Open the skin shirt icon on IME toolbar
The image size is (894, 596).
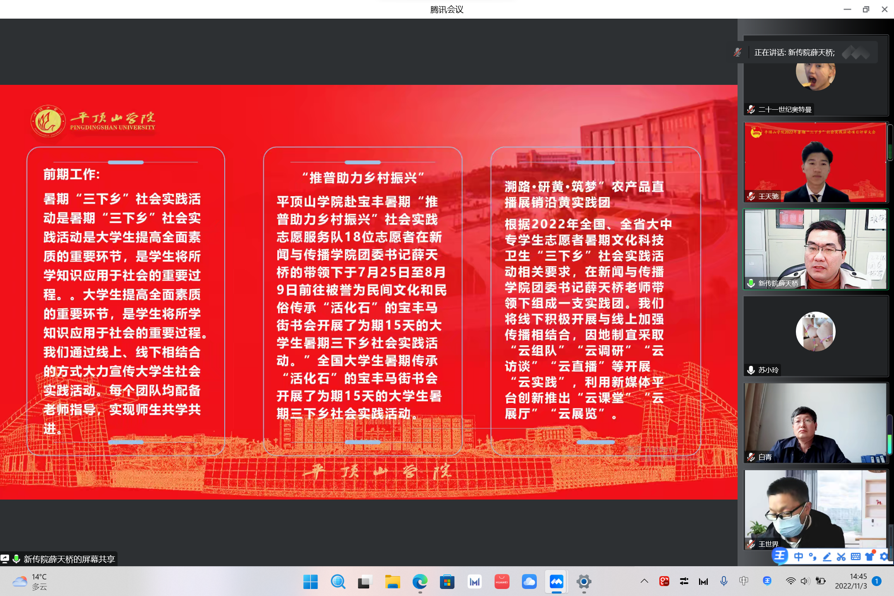coord(870,556)
